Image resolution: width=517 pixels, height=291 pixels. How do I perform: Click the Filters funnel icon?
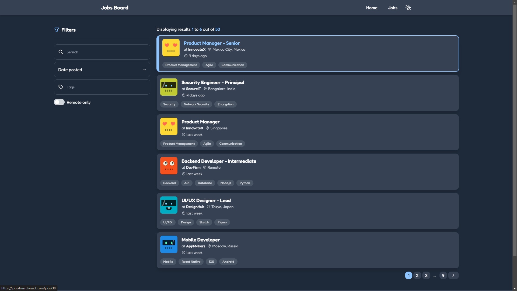pos(57,30)
